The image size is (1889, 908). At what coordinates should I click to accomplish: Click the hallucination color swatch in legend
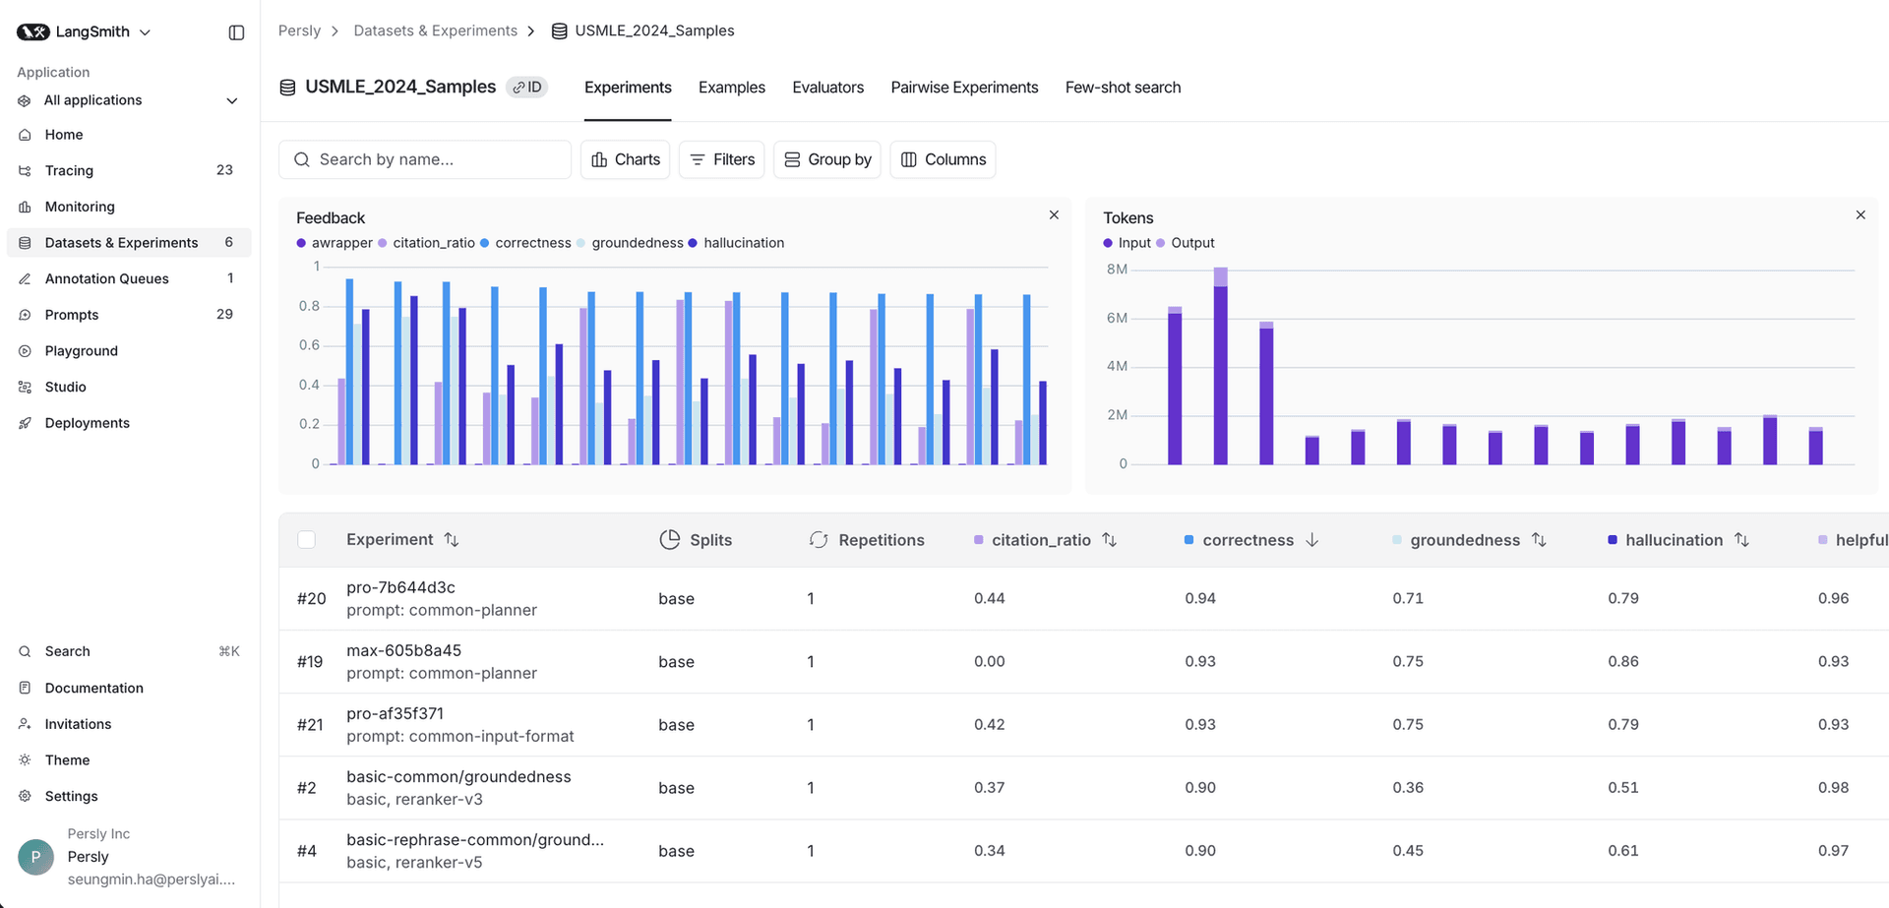pyautogui.click(x=694, y=243)
